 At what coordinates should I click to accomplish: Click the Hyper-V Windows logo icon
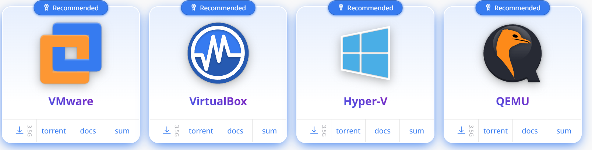coord(365,53)
